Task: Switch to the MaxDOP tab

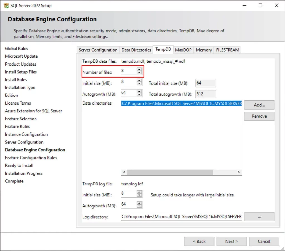Action: (x=183, y=50)
